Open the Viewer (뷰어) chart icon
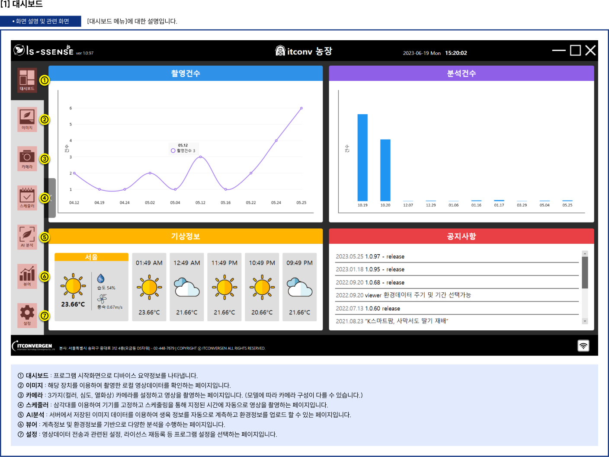Screen dimensions: 609x457 27,276
